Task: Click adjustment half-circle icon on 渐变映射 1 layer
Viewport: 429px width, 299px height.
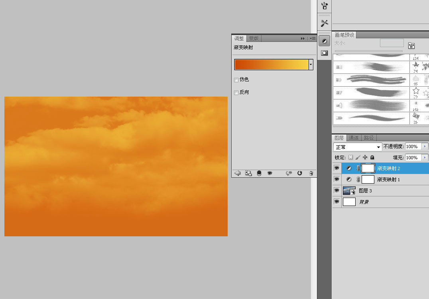Action: pyautogui.click(x=349, y=180)
